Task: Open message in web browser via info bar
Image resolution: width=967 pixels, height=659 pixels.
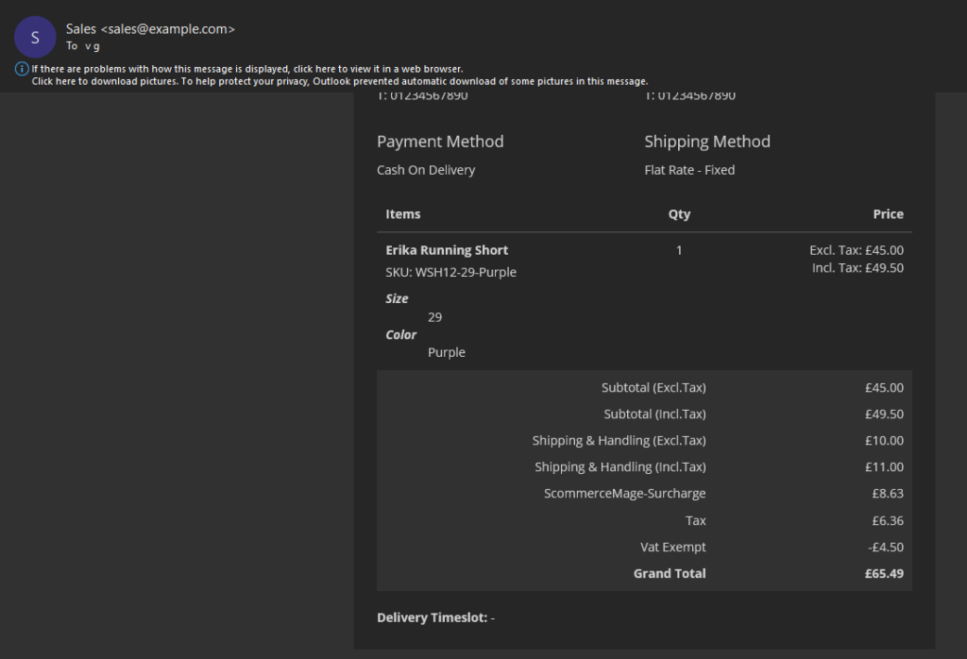Action: tap(246, 69)
